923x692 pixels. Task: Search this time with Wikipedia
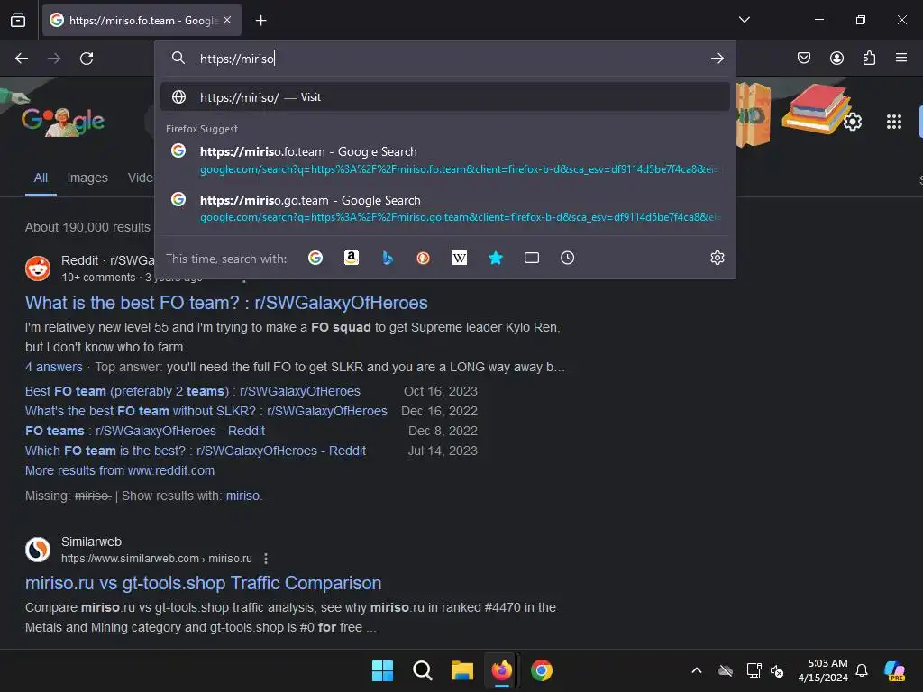pos(460,258)
